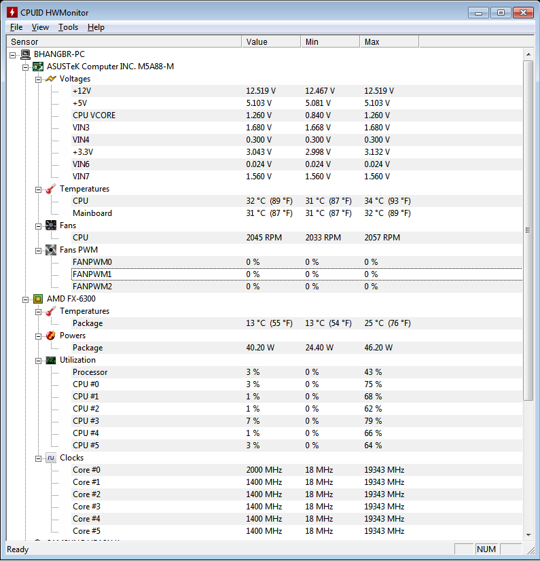Click the Utilization graph icon

51,360
